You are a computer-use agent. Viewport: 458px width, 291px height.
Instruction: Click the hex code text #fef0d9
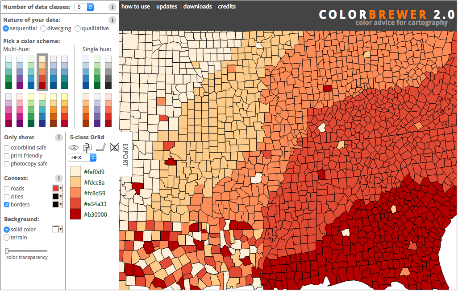94,172
